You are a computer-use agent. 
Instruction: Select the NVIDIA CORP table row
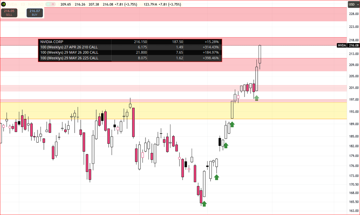[130, 42]
